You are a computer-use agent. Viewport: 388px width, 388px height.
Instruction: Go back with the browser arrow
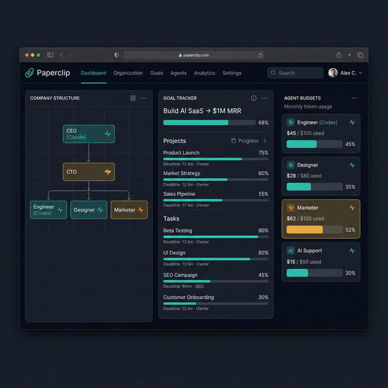click(x=62, y=55)
